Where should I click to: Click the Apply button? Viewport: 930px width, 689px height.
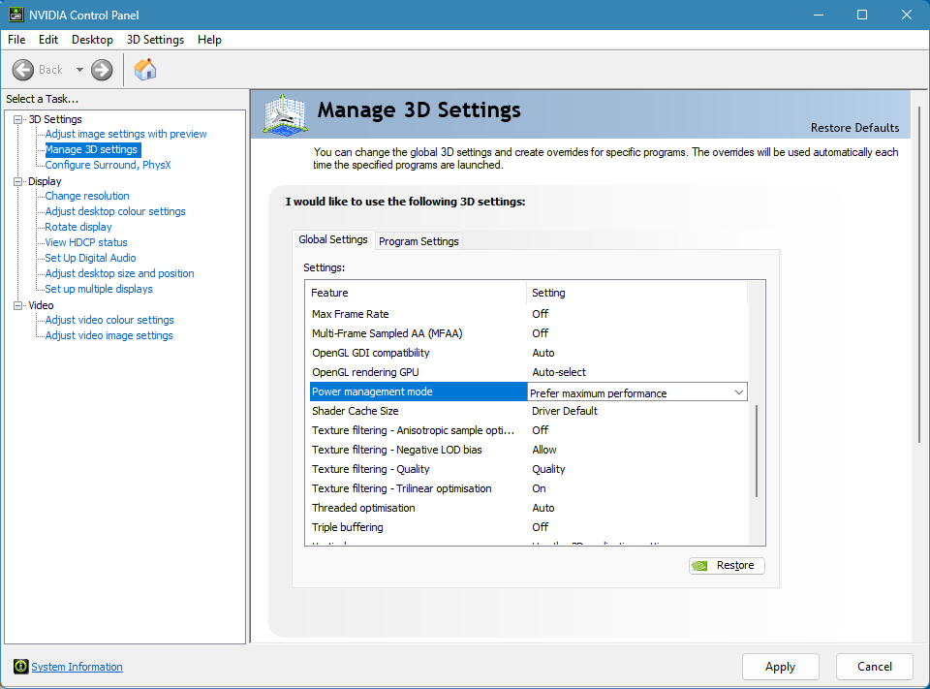[780, 667]
